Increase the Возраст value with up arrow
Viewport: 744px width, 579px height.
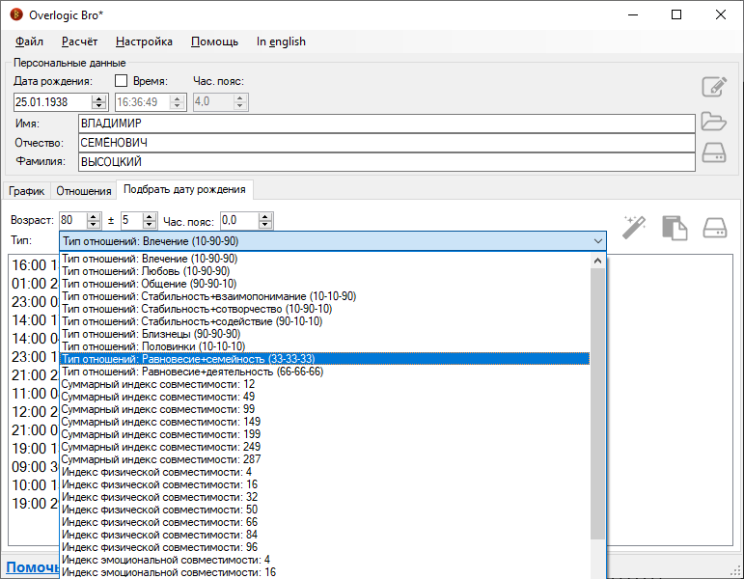[x=93, y=216]
